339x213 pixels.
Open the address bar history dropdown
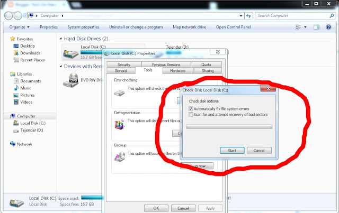point(241,16)
